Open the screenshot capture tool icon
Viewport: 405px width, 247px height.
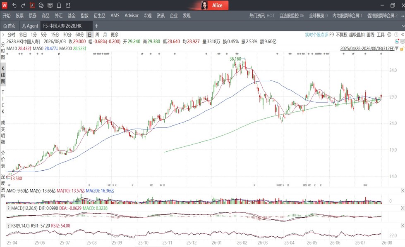[x=32, y=5]
